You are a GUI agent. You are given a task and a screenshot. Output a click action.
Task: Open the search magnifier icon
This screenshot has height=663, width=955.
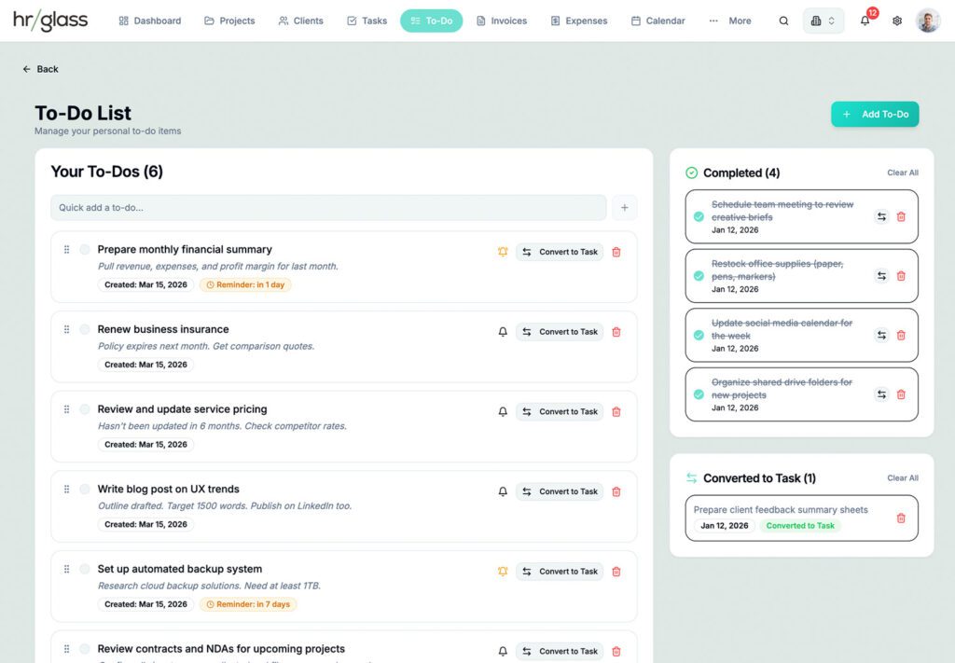(x=783, y=21)
